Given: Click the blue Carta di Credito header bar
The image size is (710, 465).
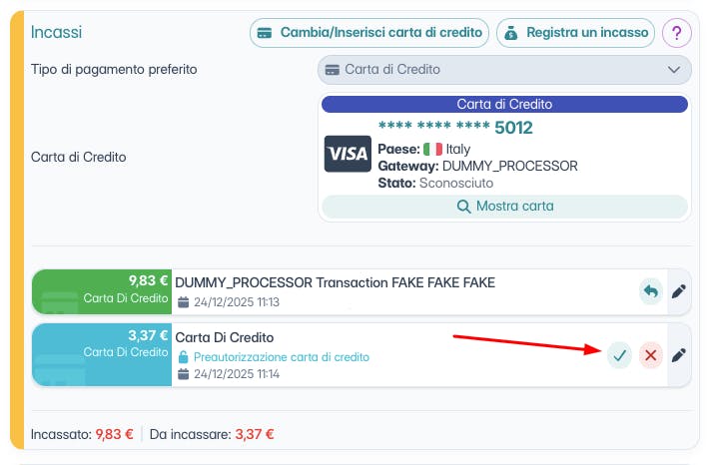Looking at the screenshot, I should pos(504,104).
